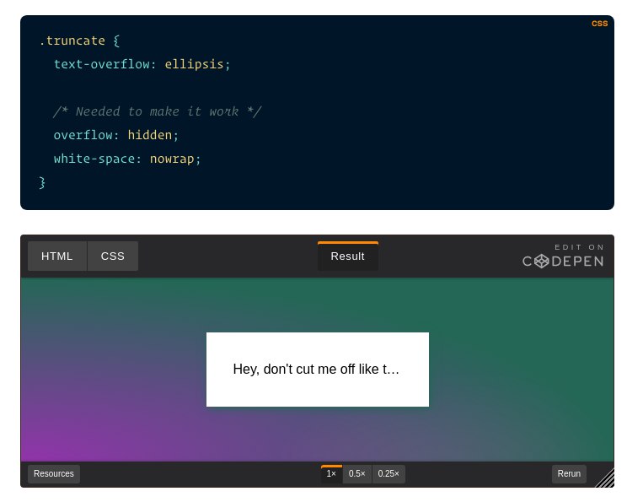627x502 pixels.
Task: Switch to the HTML tab
Action: pos(56,256)
